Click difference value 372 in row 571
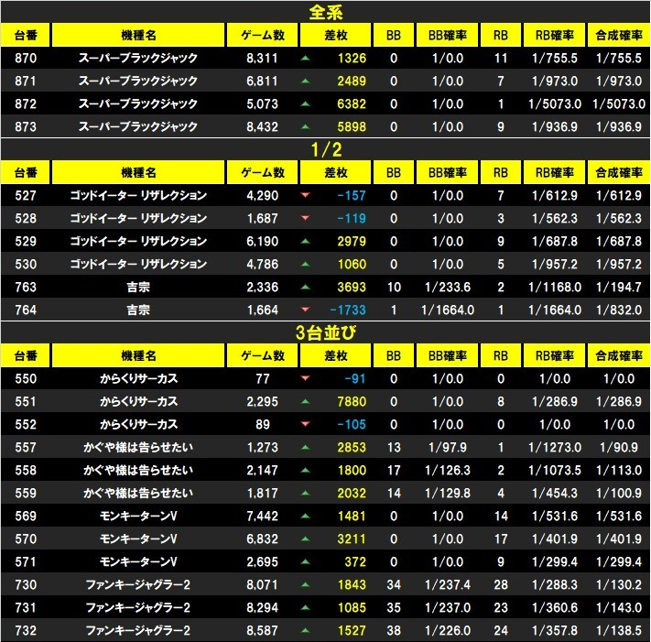Image resolution: width=651 pixels, height=642 pixels. (x=355, y=561)
